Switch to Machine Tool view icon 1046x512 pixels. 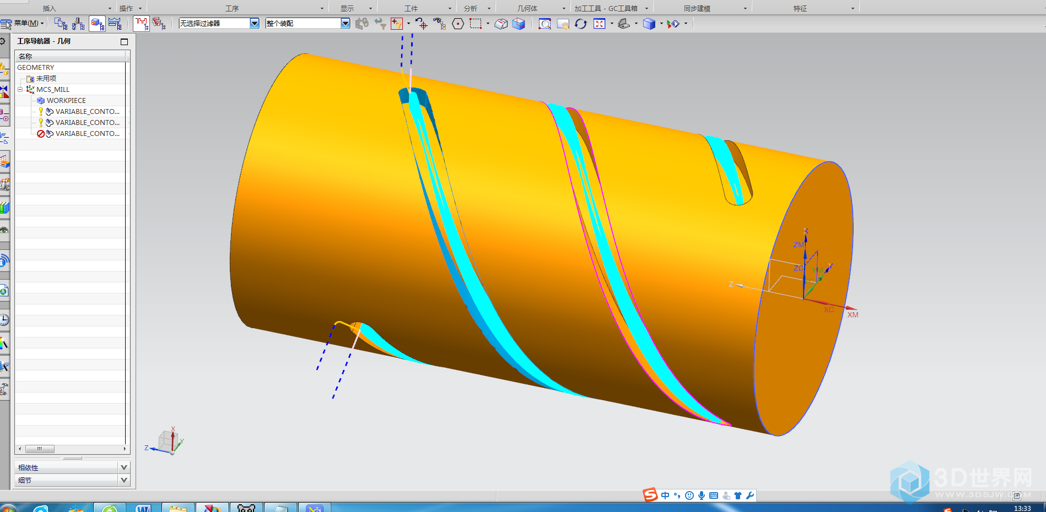(79, 24)
